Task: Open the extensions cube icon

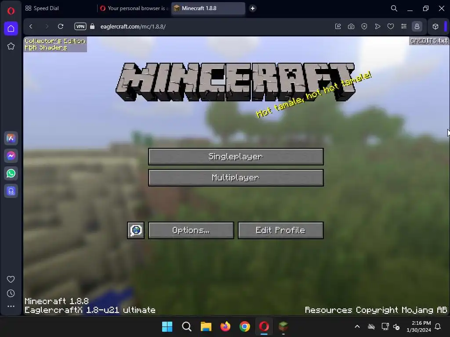Action: point(435,26)
